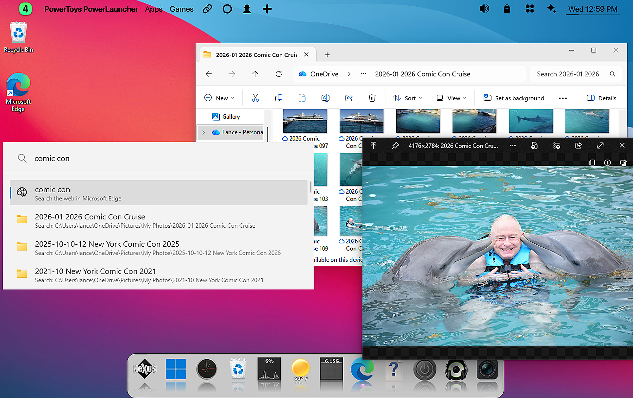Select the 'comic con' web search result

(159, 193)
